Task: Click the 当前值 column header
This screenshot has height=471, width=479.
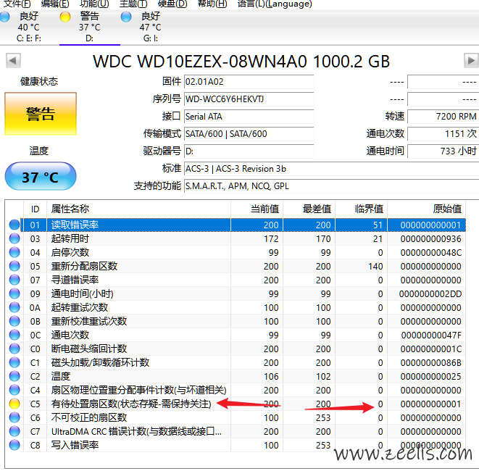Action: click(257, 209)
